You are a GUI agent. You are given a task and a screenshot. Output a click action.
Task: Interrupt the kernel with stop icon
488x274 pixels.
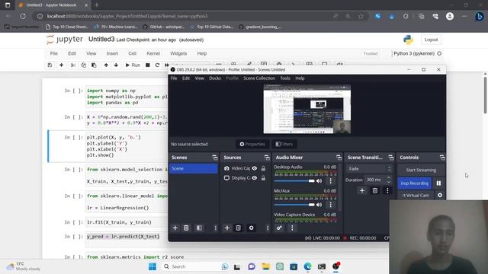(148, 65)
